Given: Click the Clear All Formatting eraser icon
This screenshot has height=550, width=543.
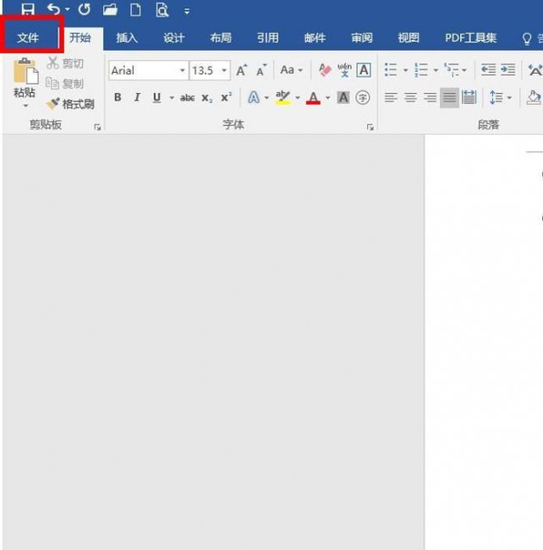Looking at the screenshot, I should point(325,70).
